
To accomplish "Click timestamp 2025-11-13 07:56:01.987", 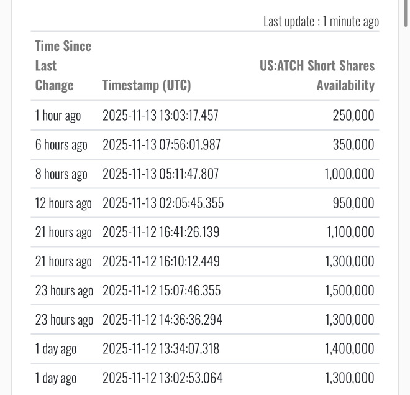I will (x=161, y=145).
